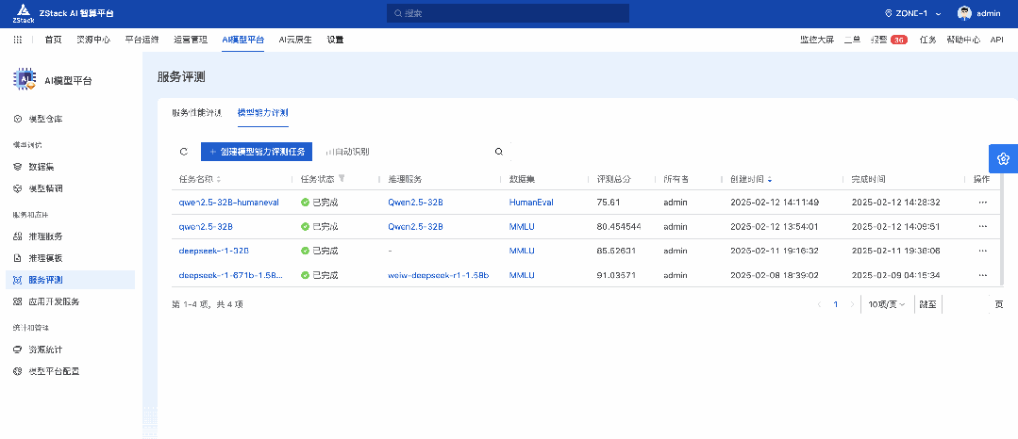This screenshot has width=1018, height=439.
Task: Go to next page arrow in pagination
Action: (853, 304)
